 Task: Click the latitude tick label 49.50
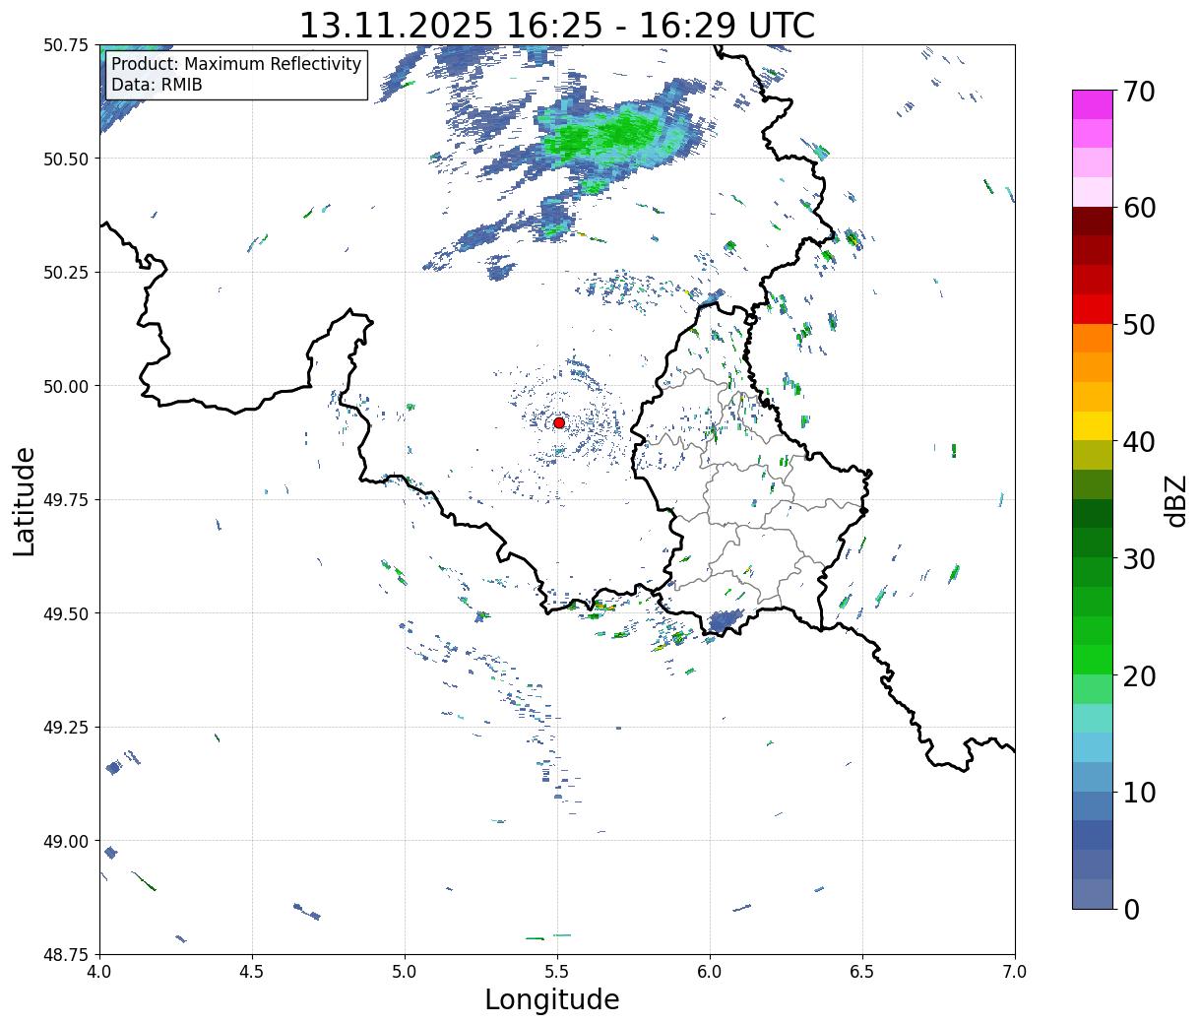pos(66,613)
